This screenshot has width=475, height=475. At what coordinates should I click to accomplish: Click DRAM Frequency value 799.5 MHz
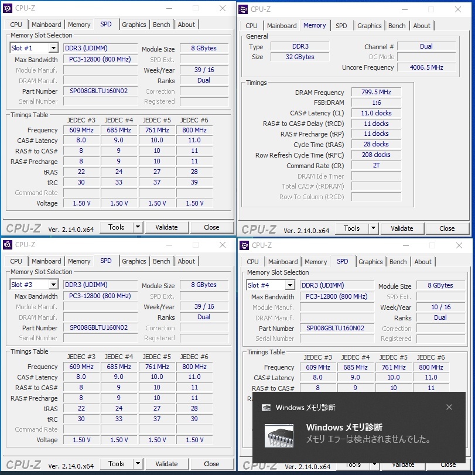pyautogui.click(x=376, y=92)
